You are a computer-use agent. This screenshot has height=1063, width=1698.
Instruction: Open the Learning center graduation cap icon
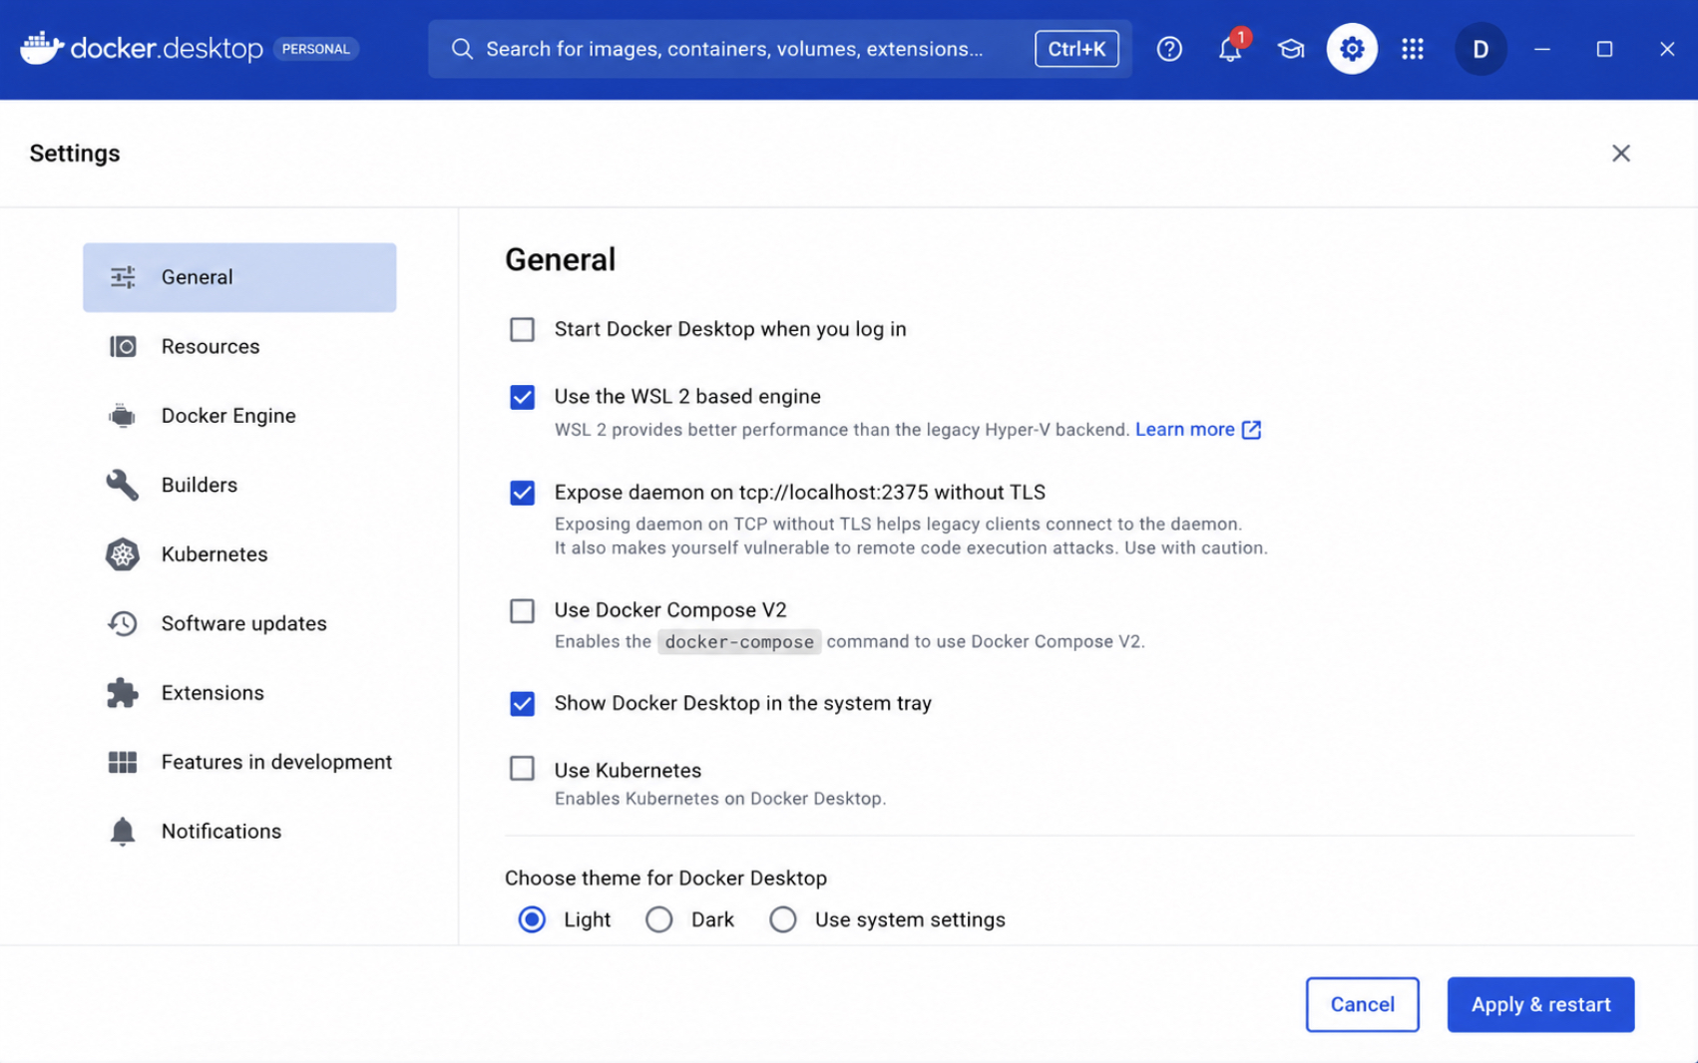pyautogui.click(x=1291, y=49)
